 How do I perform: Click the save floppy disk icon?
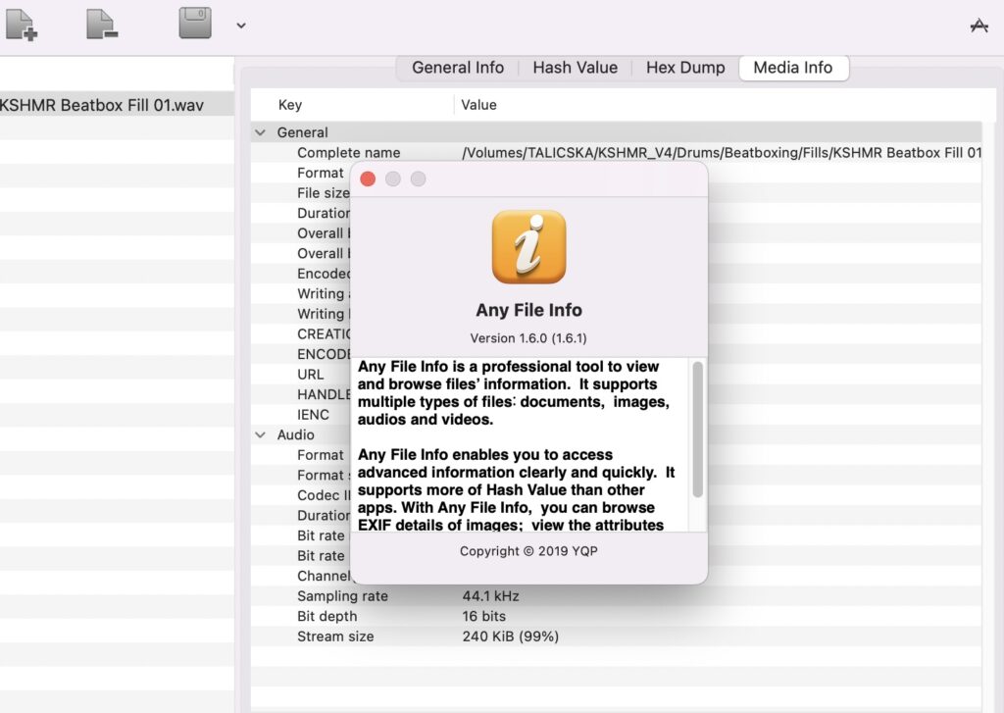pyautogui.click(x=195, y=23)
